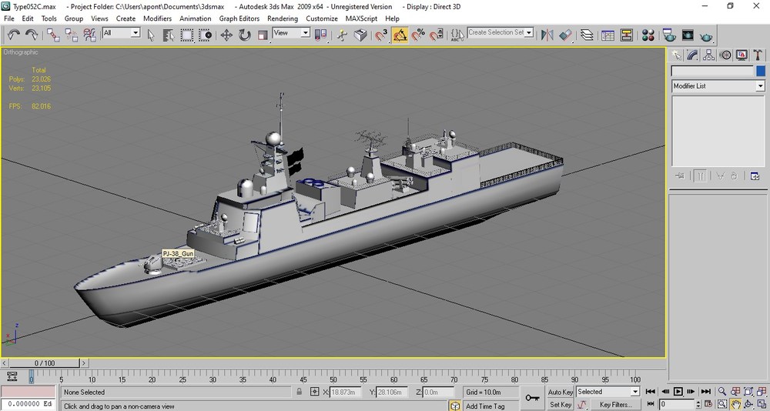770x411 pixels.
Task: Jump to Go to End frame
Action: click(x=705, y=391)
